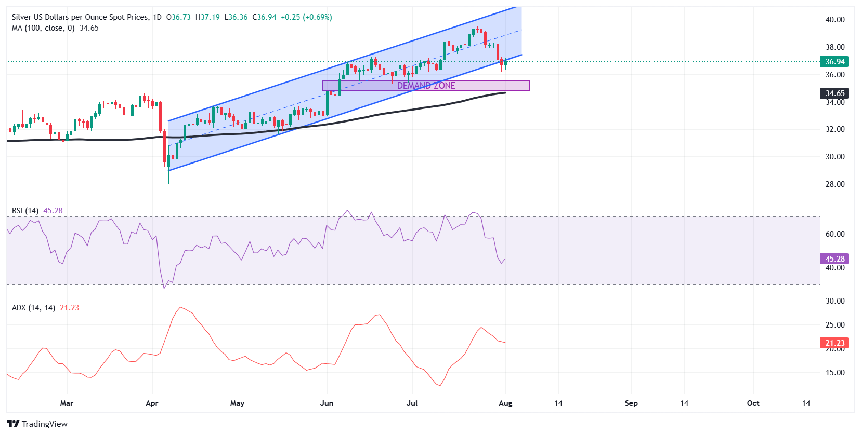Select the DEMAND ZONE rectangle label
Viewport: 861px width, 435px height.
click(426, 86)
